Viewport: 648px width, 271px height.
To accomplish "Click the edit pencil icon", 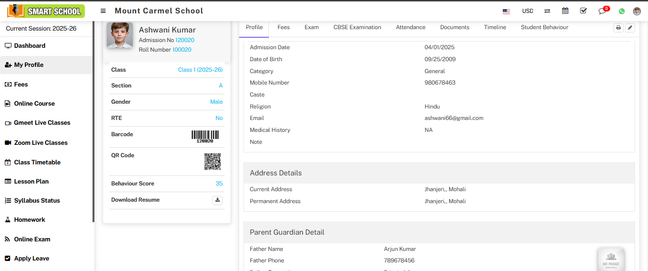I will [x=630, y=28].
